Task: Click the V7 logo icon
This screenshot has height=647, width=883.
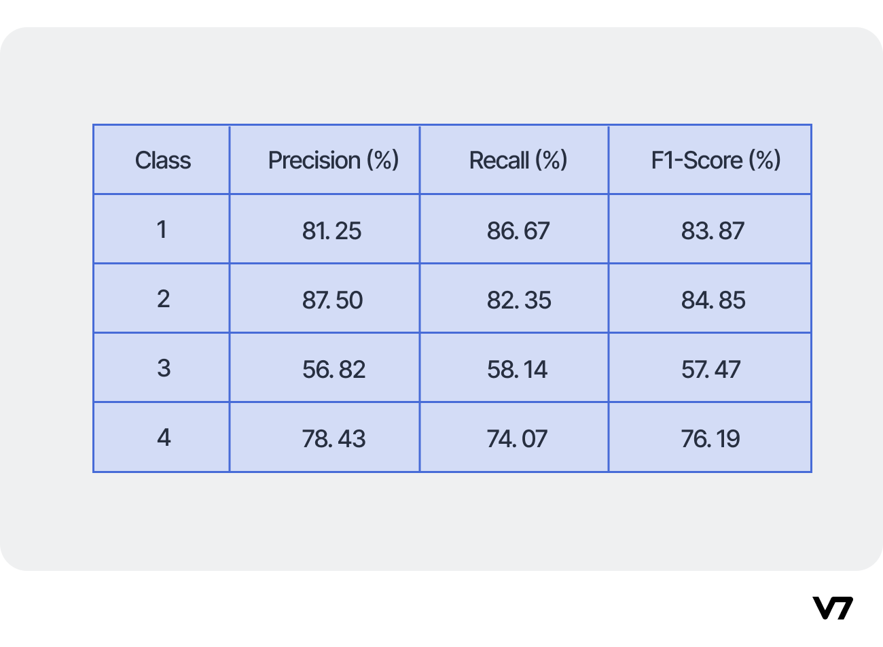Action: click(832, 608)
